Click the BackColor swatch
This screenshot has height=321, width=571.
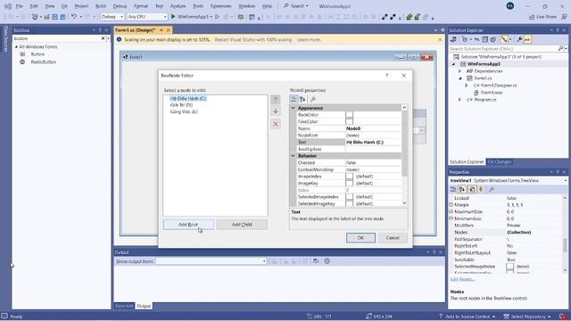point(349,115)
